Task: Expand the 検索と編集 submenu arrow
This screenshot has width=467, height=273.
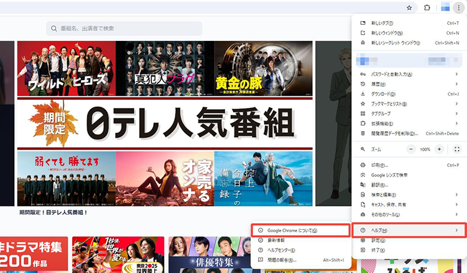Action: click(456, 195)
